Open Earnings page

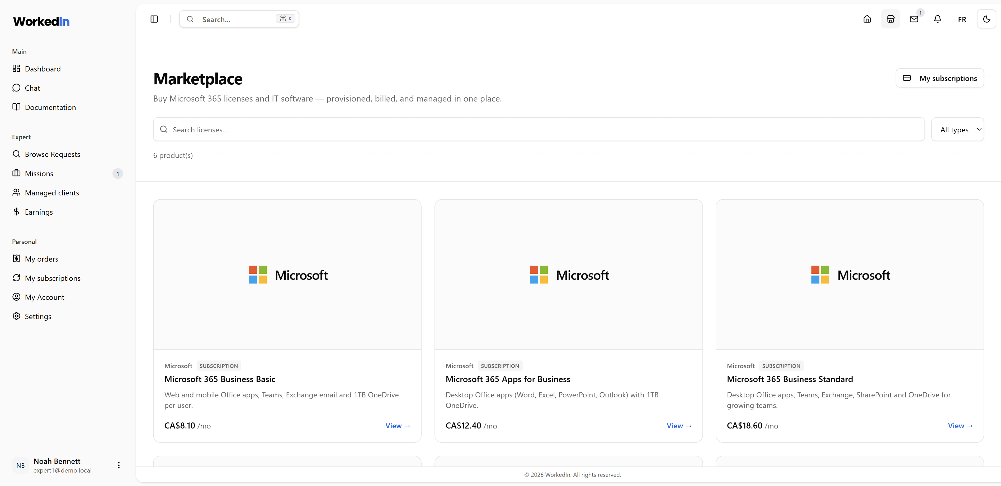tap(68, 212)
